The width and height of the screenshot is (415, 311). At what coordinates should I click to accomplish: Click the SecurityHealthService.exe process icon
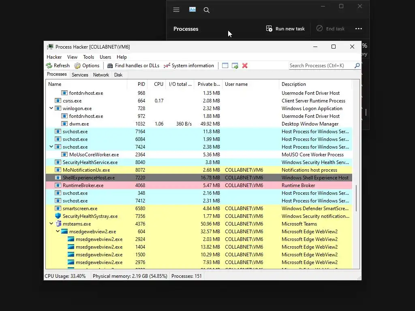58,162
